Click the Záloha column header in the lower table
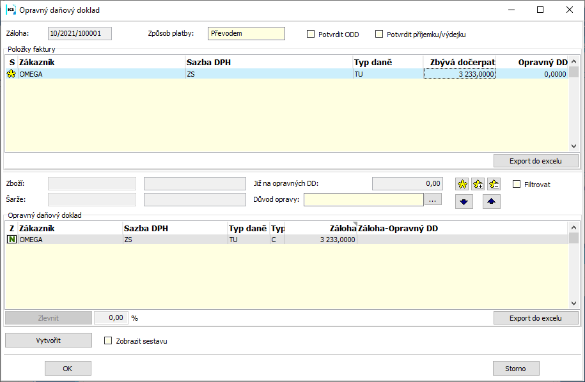Image resolution: width=585 pixels, height=382 pixels. pyautogui.click(x=321, y=229)
